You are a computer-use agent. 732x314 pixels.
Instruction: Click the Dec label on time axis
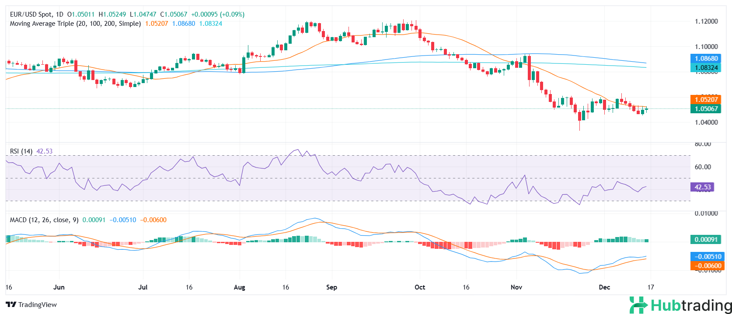tap(604, 287)
